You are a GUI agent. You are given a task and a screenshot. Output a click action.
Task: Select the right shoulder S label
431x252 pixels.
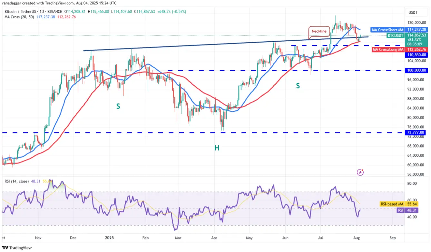[298, 86]
